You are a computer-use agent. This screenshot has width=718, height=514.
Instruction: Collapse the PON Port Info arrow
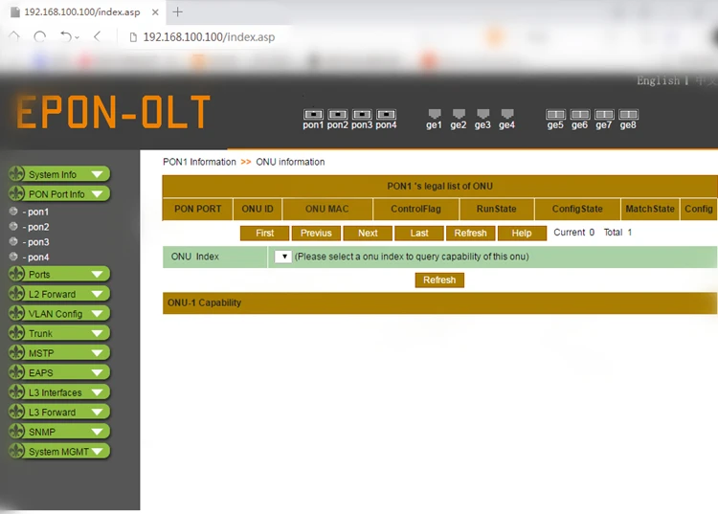(x=97, y=194)
